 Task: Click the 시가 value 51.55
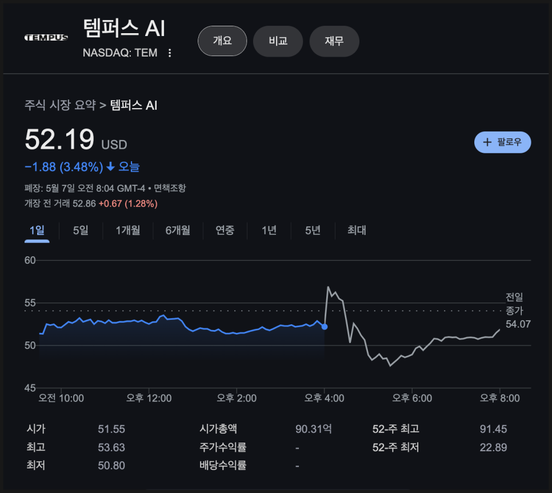(x=111, y=429)
